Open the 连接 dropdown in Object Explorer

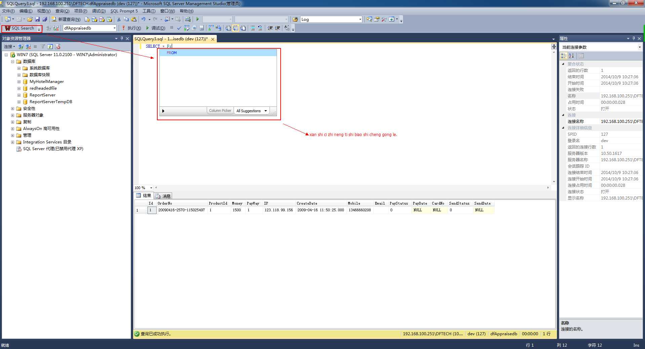9,46
